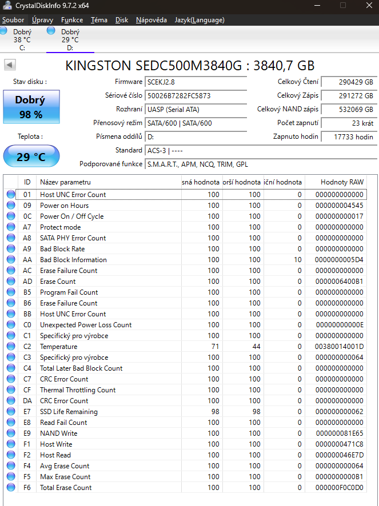Click the status icon of Host Read row
379x506 pixels.
[11, 455]
